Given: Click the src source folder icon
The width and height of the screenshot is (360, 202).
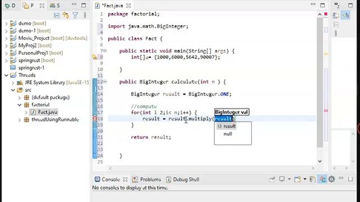Looking at the screenshot, I should coord(20,90).
